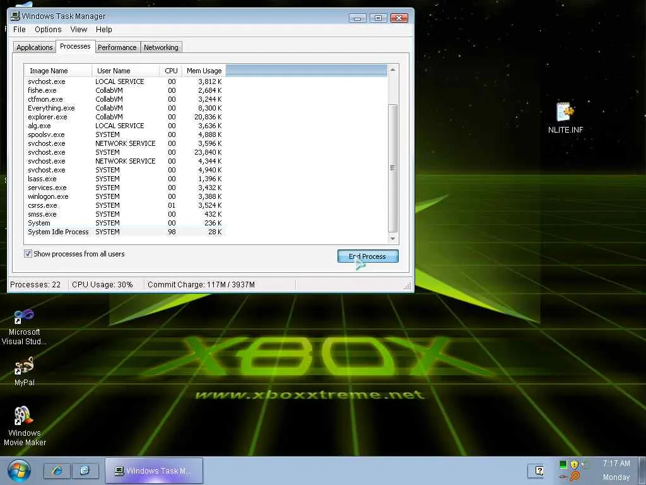
Task: Click the process list scrollbar up arrow
Action: click(x=392, y=70)
